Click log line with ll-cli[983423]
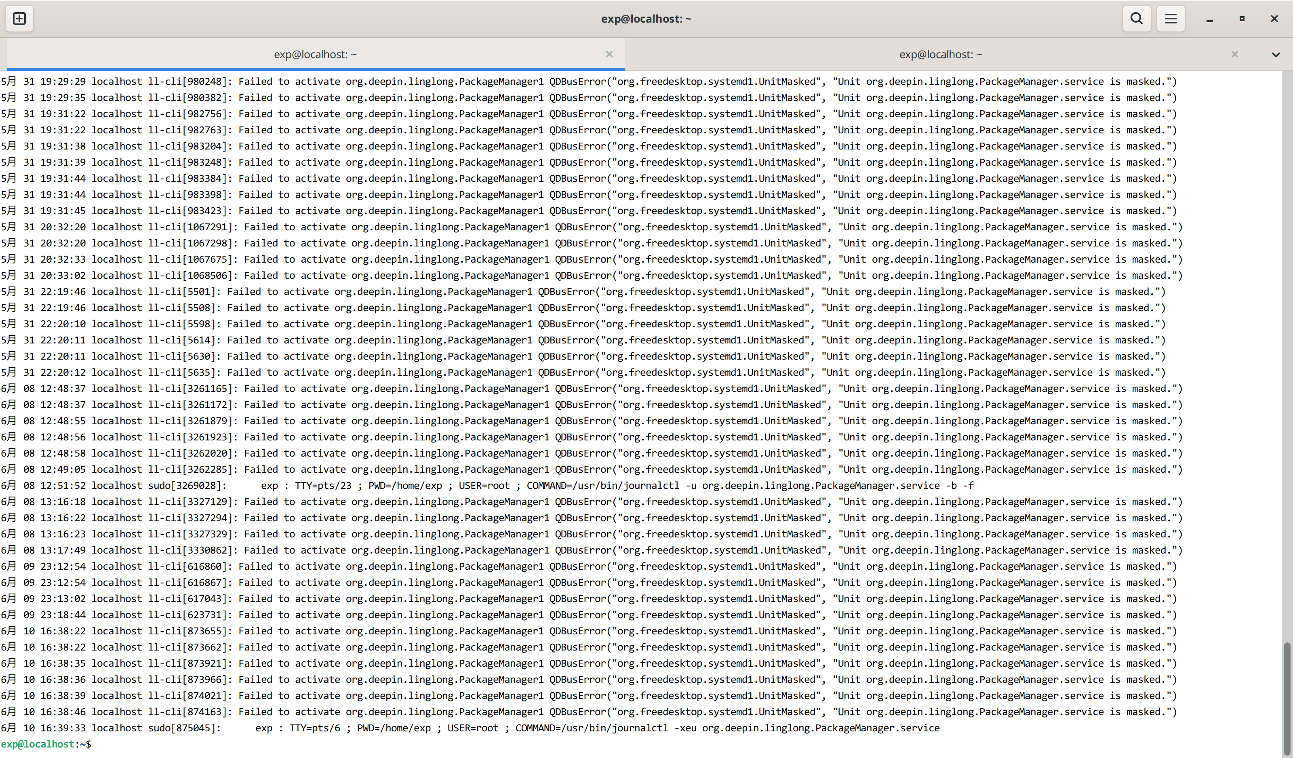Image resolution: width=1293 pixels, height=758 pixels. (589, 211)
